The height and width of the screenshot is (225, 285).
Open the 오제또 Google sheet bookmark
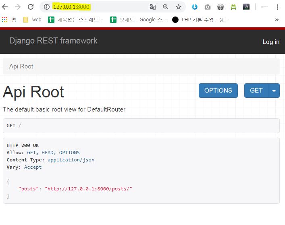(x=138, y=19)
